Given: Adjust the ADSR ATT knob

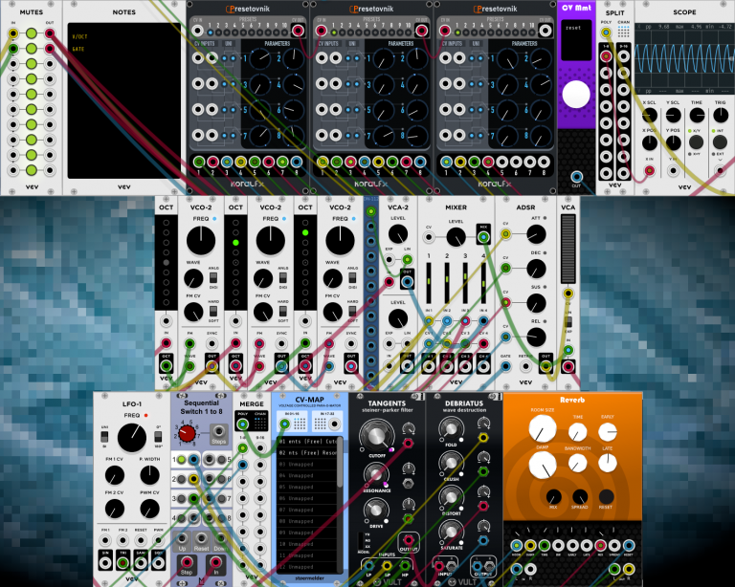Looking at the screenshot, I should (536, 234).
